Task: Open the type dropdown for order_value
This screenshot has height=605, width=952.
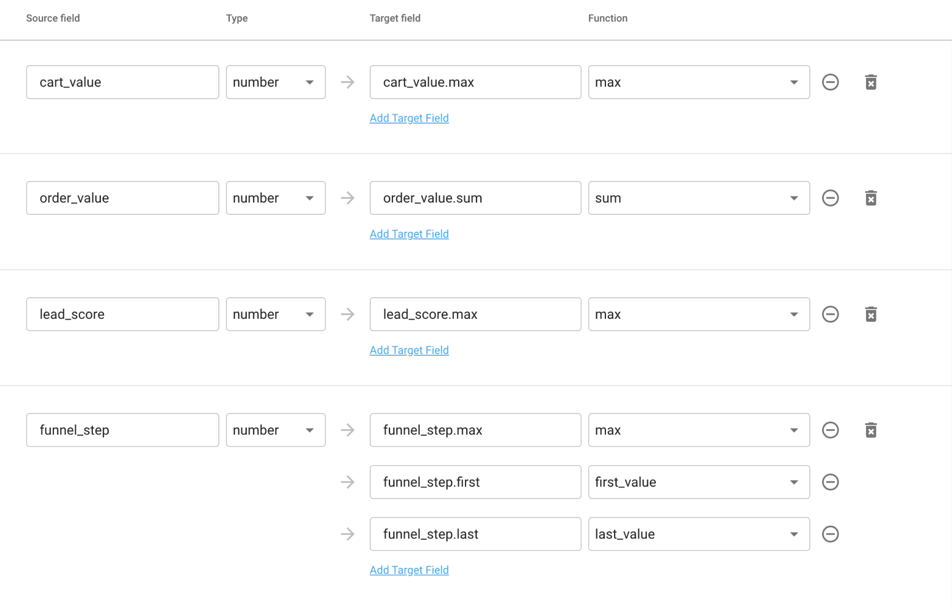Action: point(276,198)
